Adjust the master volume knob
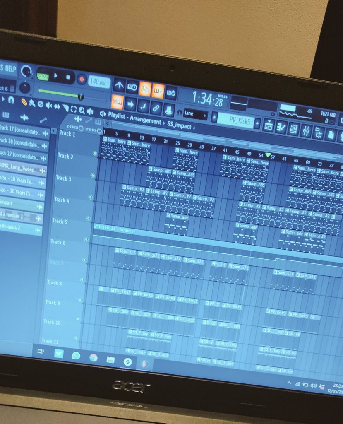The width and height of the screenshot is (343, 424). coord(26,71)
